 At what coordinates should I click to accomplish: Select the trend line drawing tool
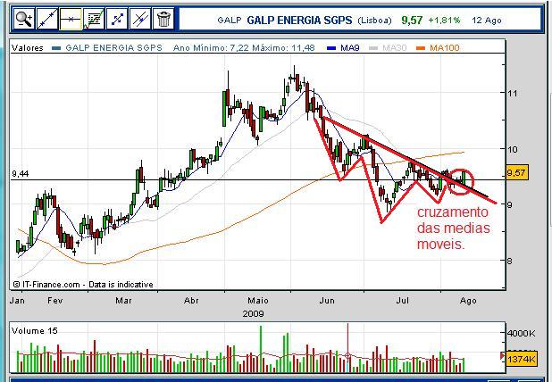point(47,19)
